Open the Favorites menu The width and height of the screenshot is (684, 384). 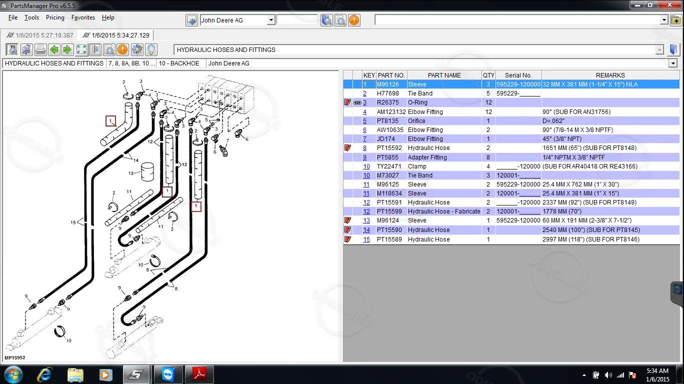pyautogui.click(x=83, y=17)
